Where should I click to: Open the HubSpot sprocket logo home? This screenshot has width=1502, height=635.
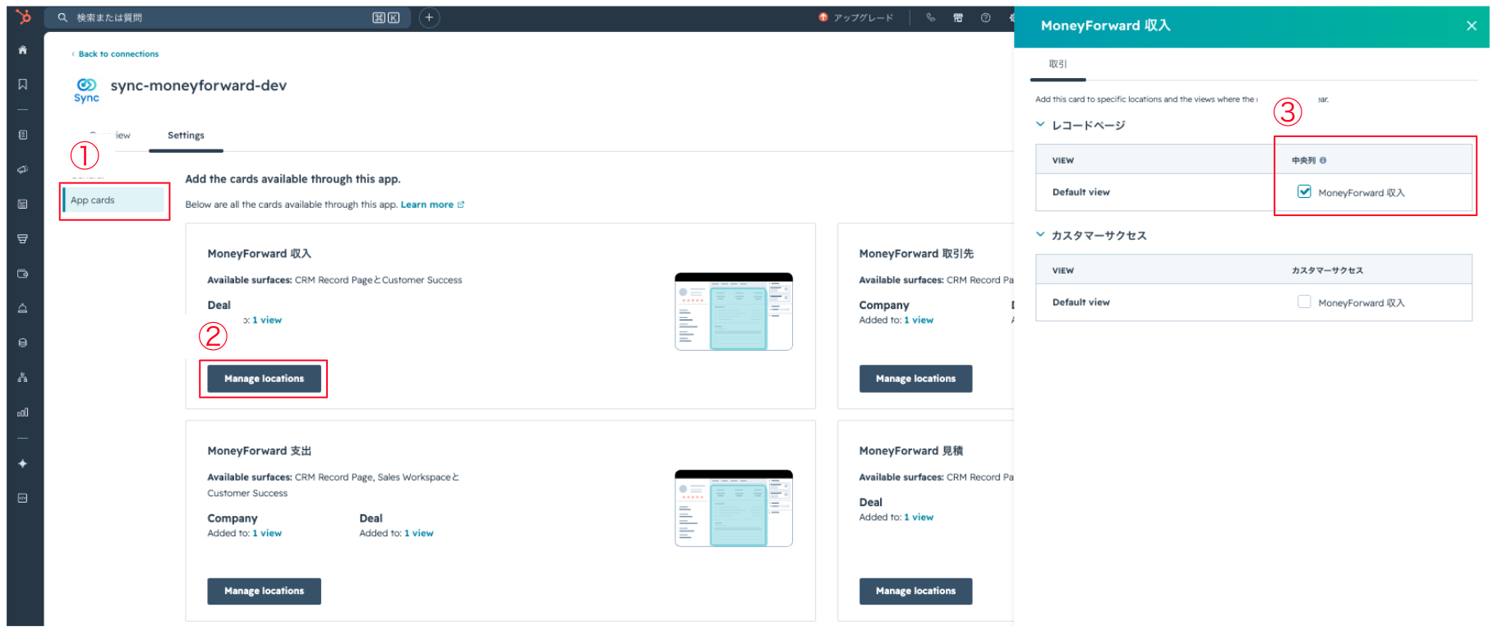pyautogui.click(x=23, y=16)
